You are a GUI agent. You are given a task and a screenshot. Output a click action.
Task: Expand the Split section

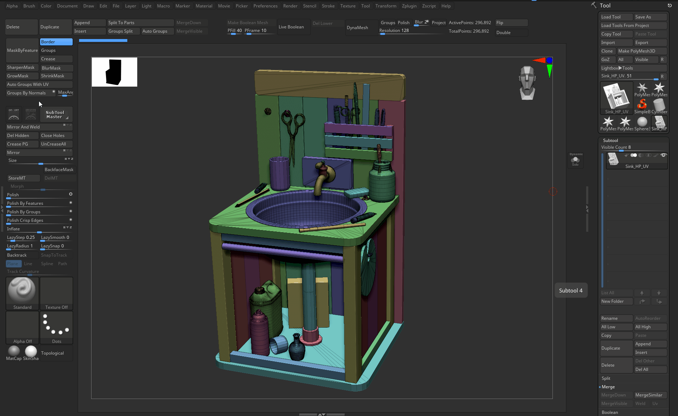tap(606, 378)
